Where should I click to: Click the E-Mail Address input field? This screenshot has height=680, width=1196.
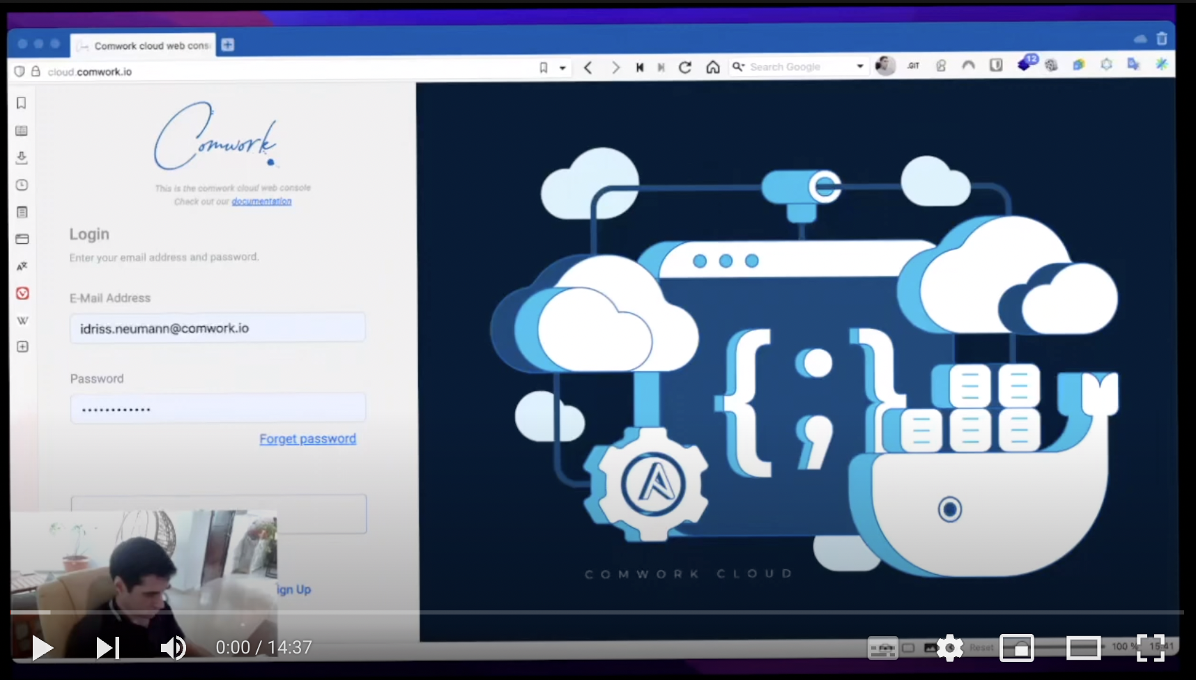(217, 328)
